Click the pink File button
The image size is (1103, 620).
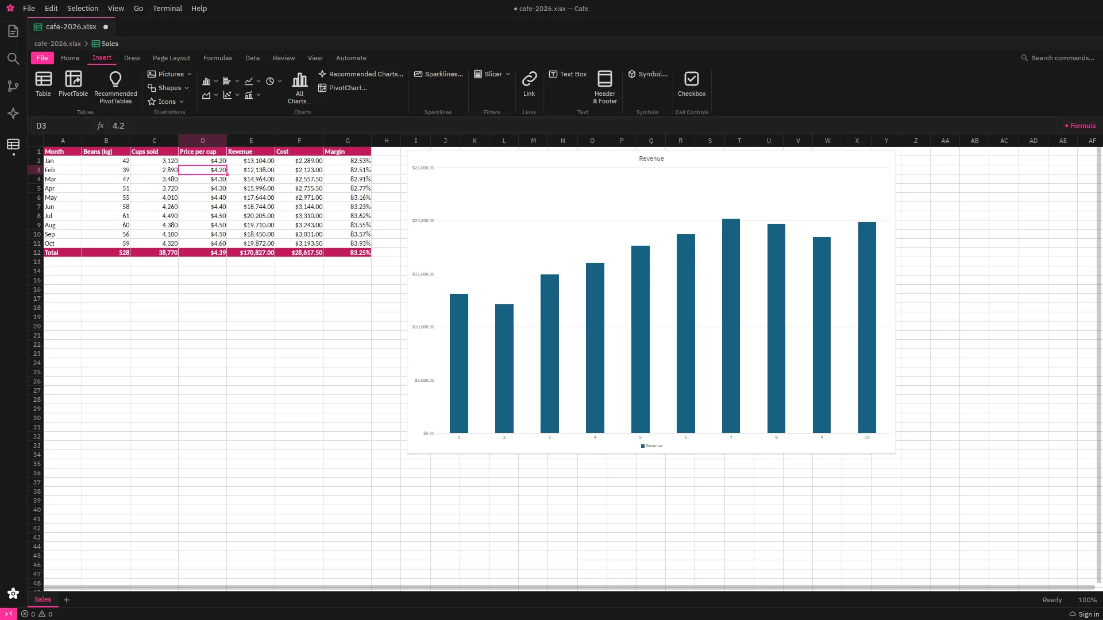[43, 58]
